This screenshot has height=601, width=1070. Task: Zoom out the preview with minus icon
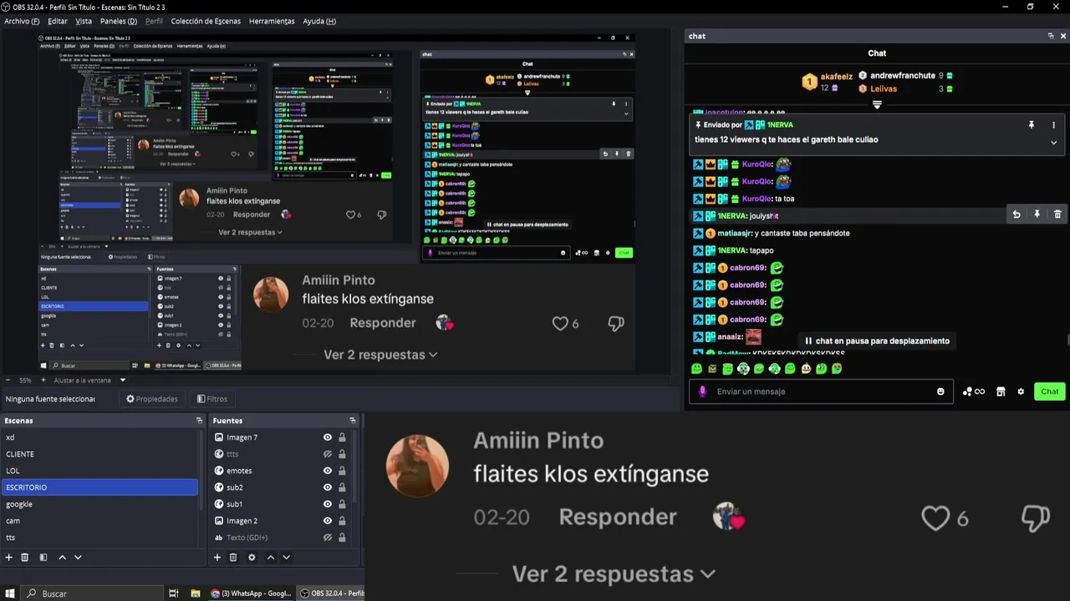tap(9, 380)
